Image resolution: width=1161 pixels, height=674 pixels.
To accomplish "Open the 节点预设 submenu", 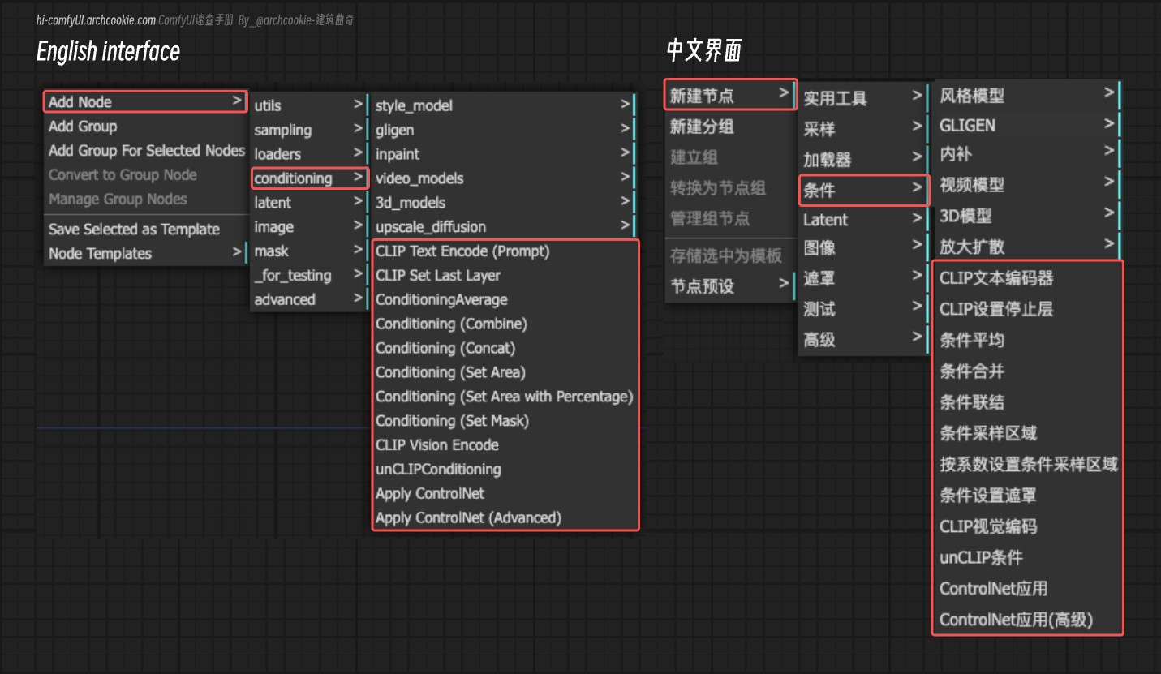I will coord(730,285).
